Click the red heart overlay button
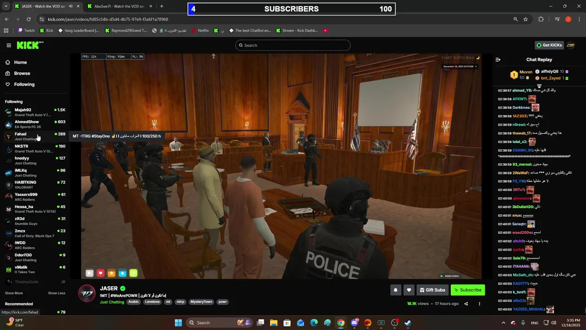 [101, 273]
